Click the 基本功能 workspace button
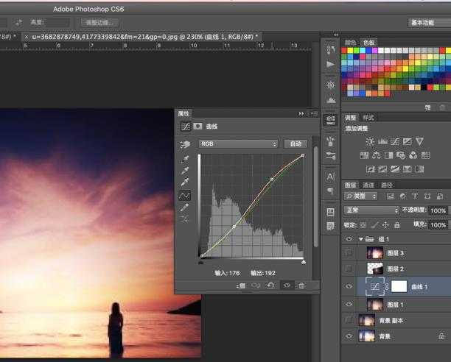 point(422,23)
